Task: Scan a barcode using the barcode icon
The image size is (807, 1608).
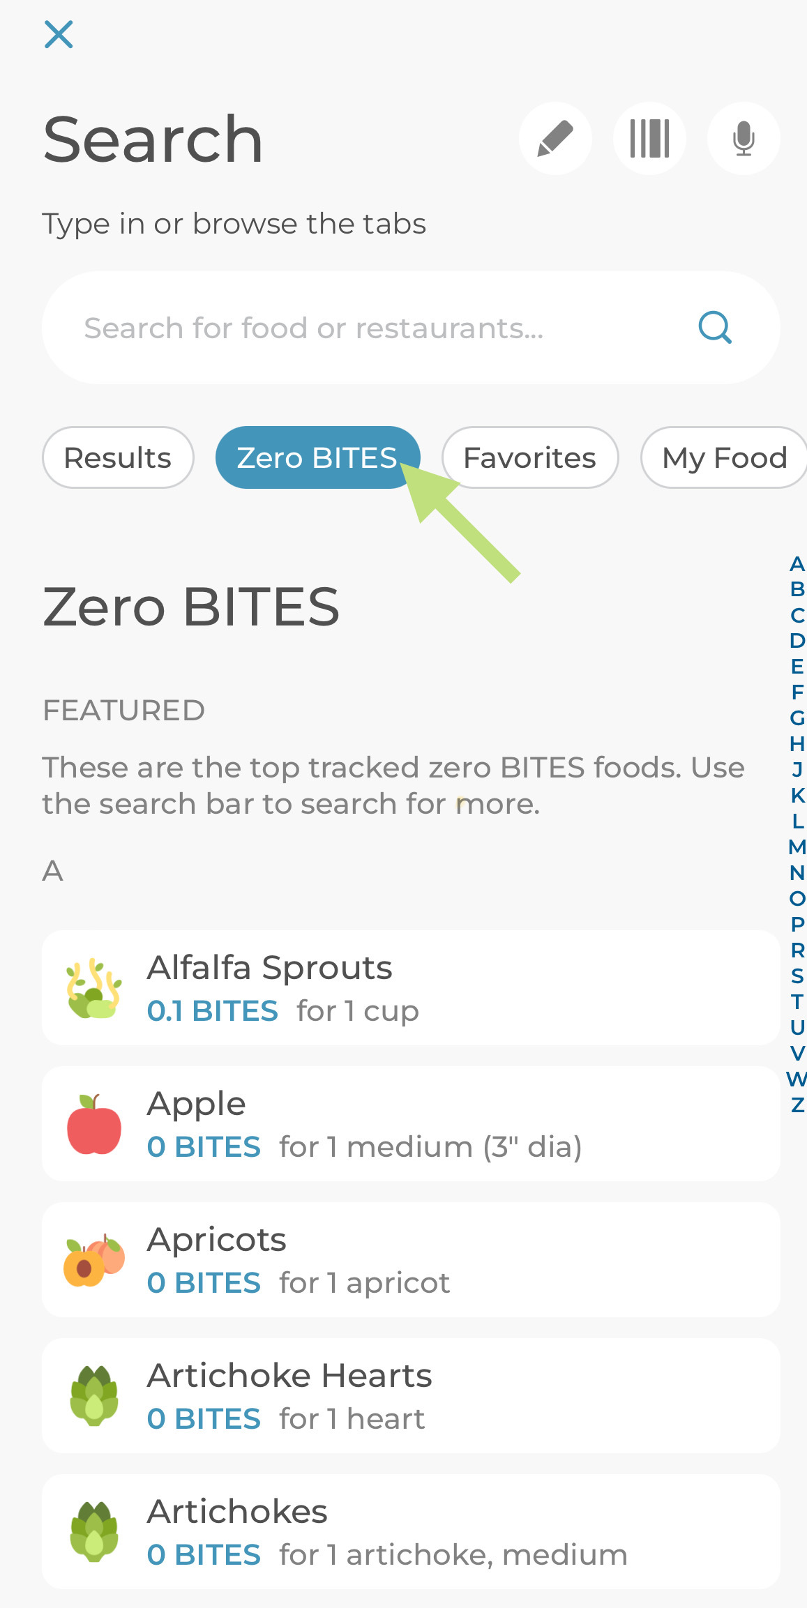Action: [x=649, y=138]
